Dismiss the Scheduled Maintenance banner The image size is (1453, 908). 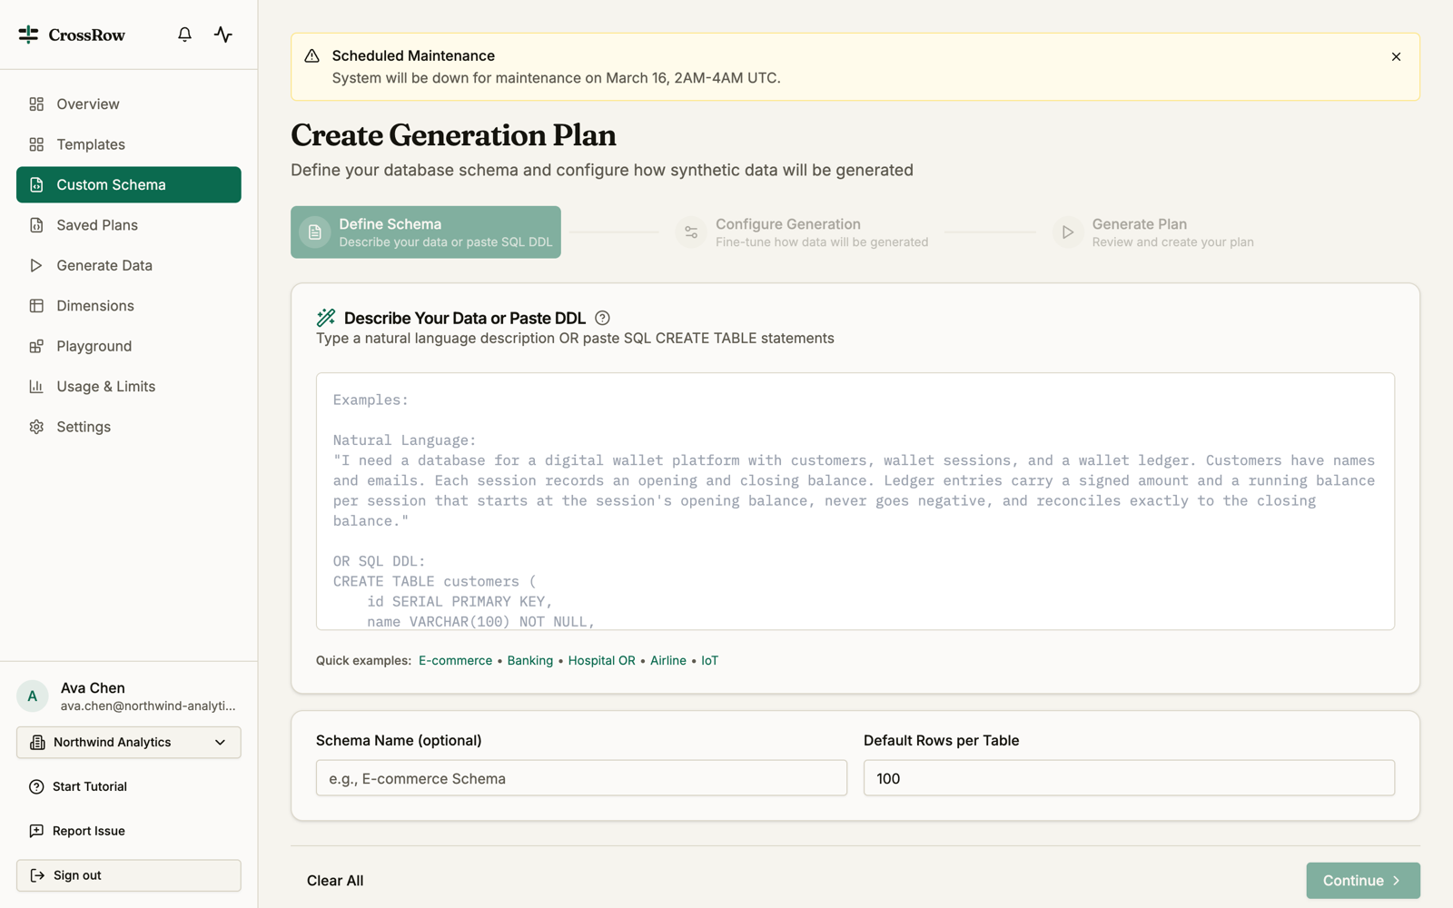pos(1396,56)
